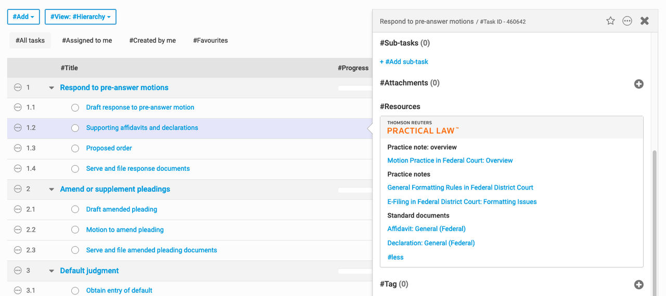
Task: Click the + #Add sub-task link
Action: (404, 62)
